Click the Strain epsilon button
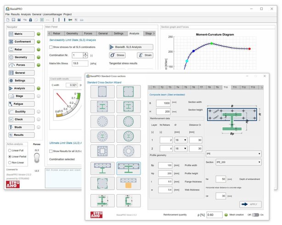 coord(145,55)
